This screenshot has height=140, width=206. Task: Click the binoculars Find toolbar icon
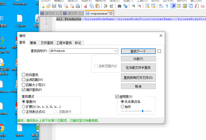coord(119,6)
